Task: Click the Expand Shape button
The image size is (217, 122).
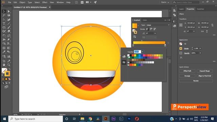Action: pos(204,71)
